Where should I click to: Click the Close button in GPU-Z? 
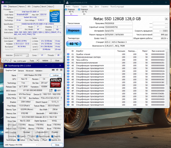click(x=57, y=144)
